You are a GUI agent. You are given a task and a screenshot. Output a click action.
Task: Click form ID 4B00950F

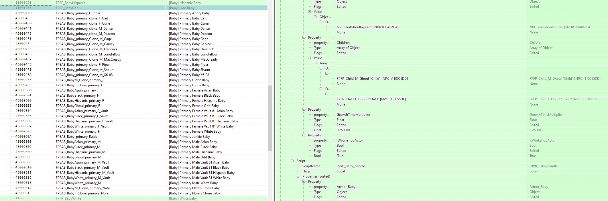tap(23, 162)
